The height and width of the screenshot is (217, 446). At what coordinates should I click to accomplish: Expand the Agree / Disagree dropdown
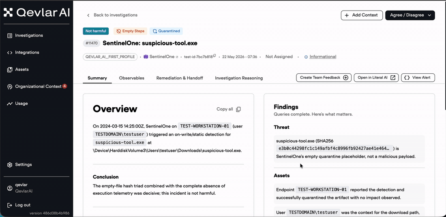pos(410,15)
